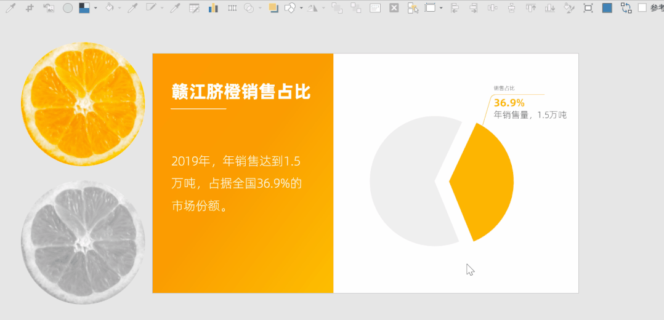Click the gray X delete icon
Image resolution: width=664 pixels, height=320 pixels.
[394, 7]
